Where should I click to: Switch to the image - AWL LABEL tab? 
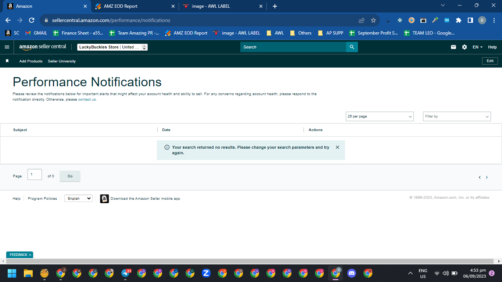click(222, 6)
